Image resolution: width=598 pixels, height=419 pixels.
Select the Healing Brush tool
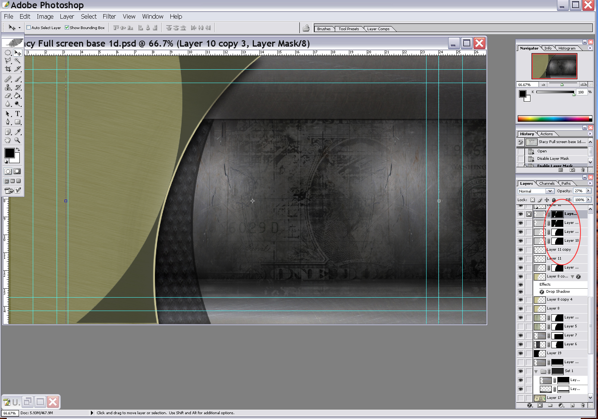click(x=8, y=79)
